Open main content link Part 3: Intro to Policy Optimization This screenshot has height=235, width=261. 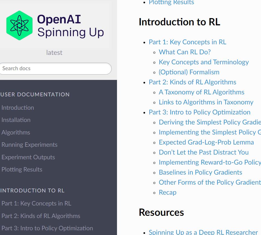point(199,112)
